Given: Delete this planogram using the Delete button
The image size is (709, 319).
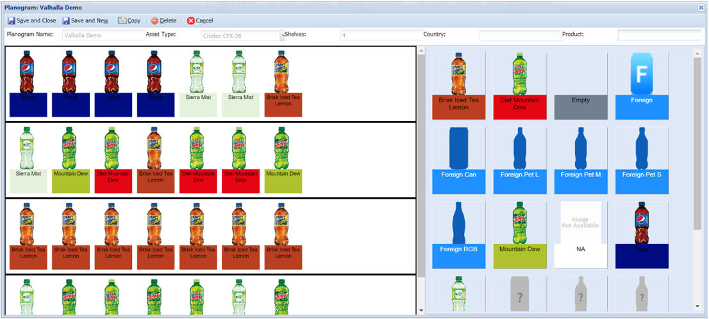Looking at the screenshot, I should point(163,20).
